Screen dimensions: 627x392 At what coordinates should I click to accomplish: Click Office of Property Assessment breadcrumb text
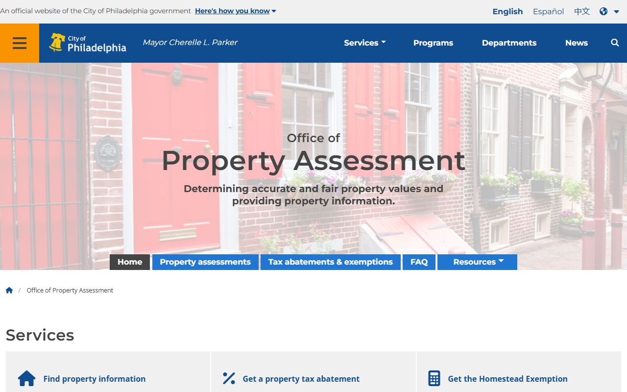[x=70, y=290]
